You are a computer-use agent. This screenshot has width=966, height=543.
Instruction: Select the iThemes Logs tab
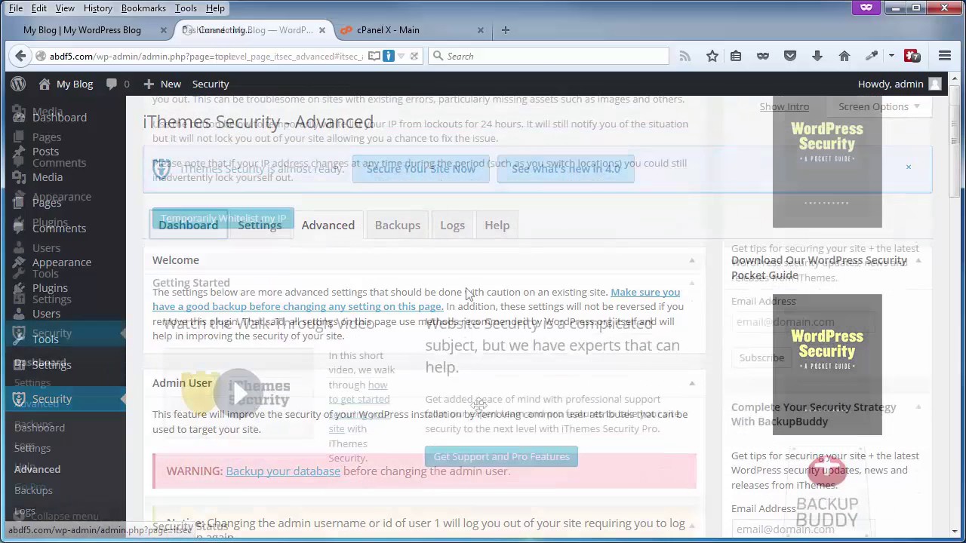[453, 225]
